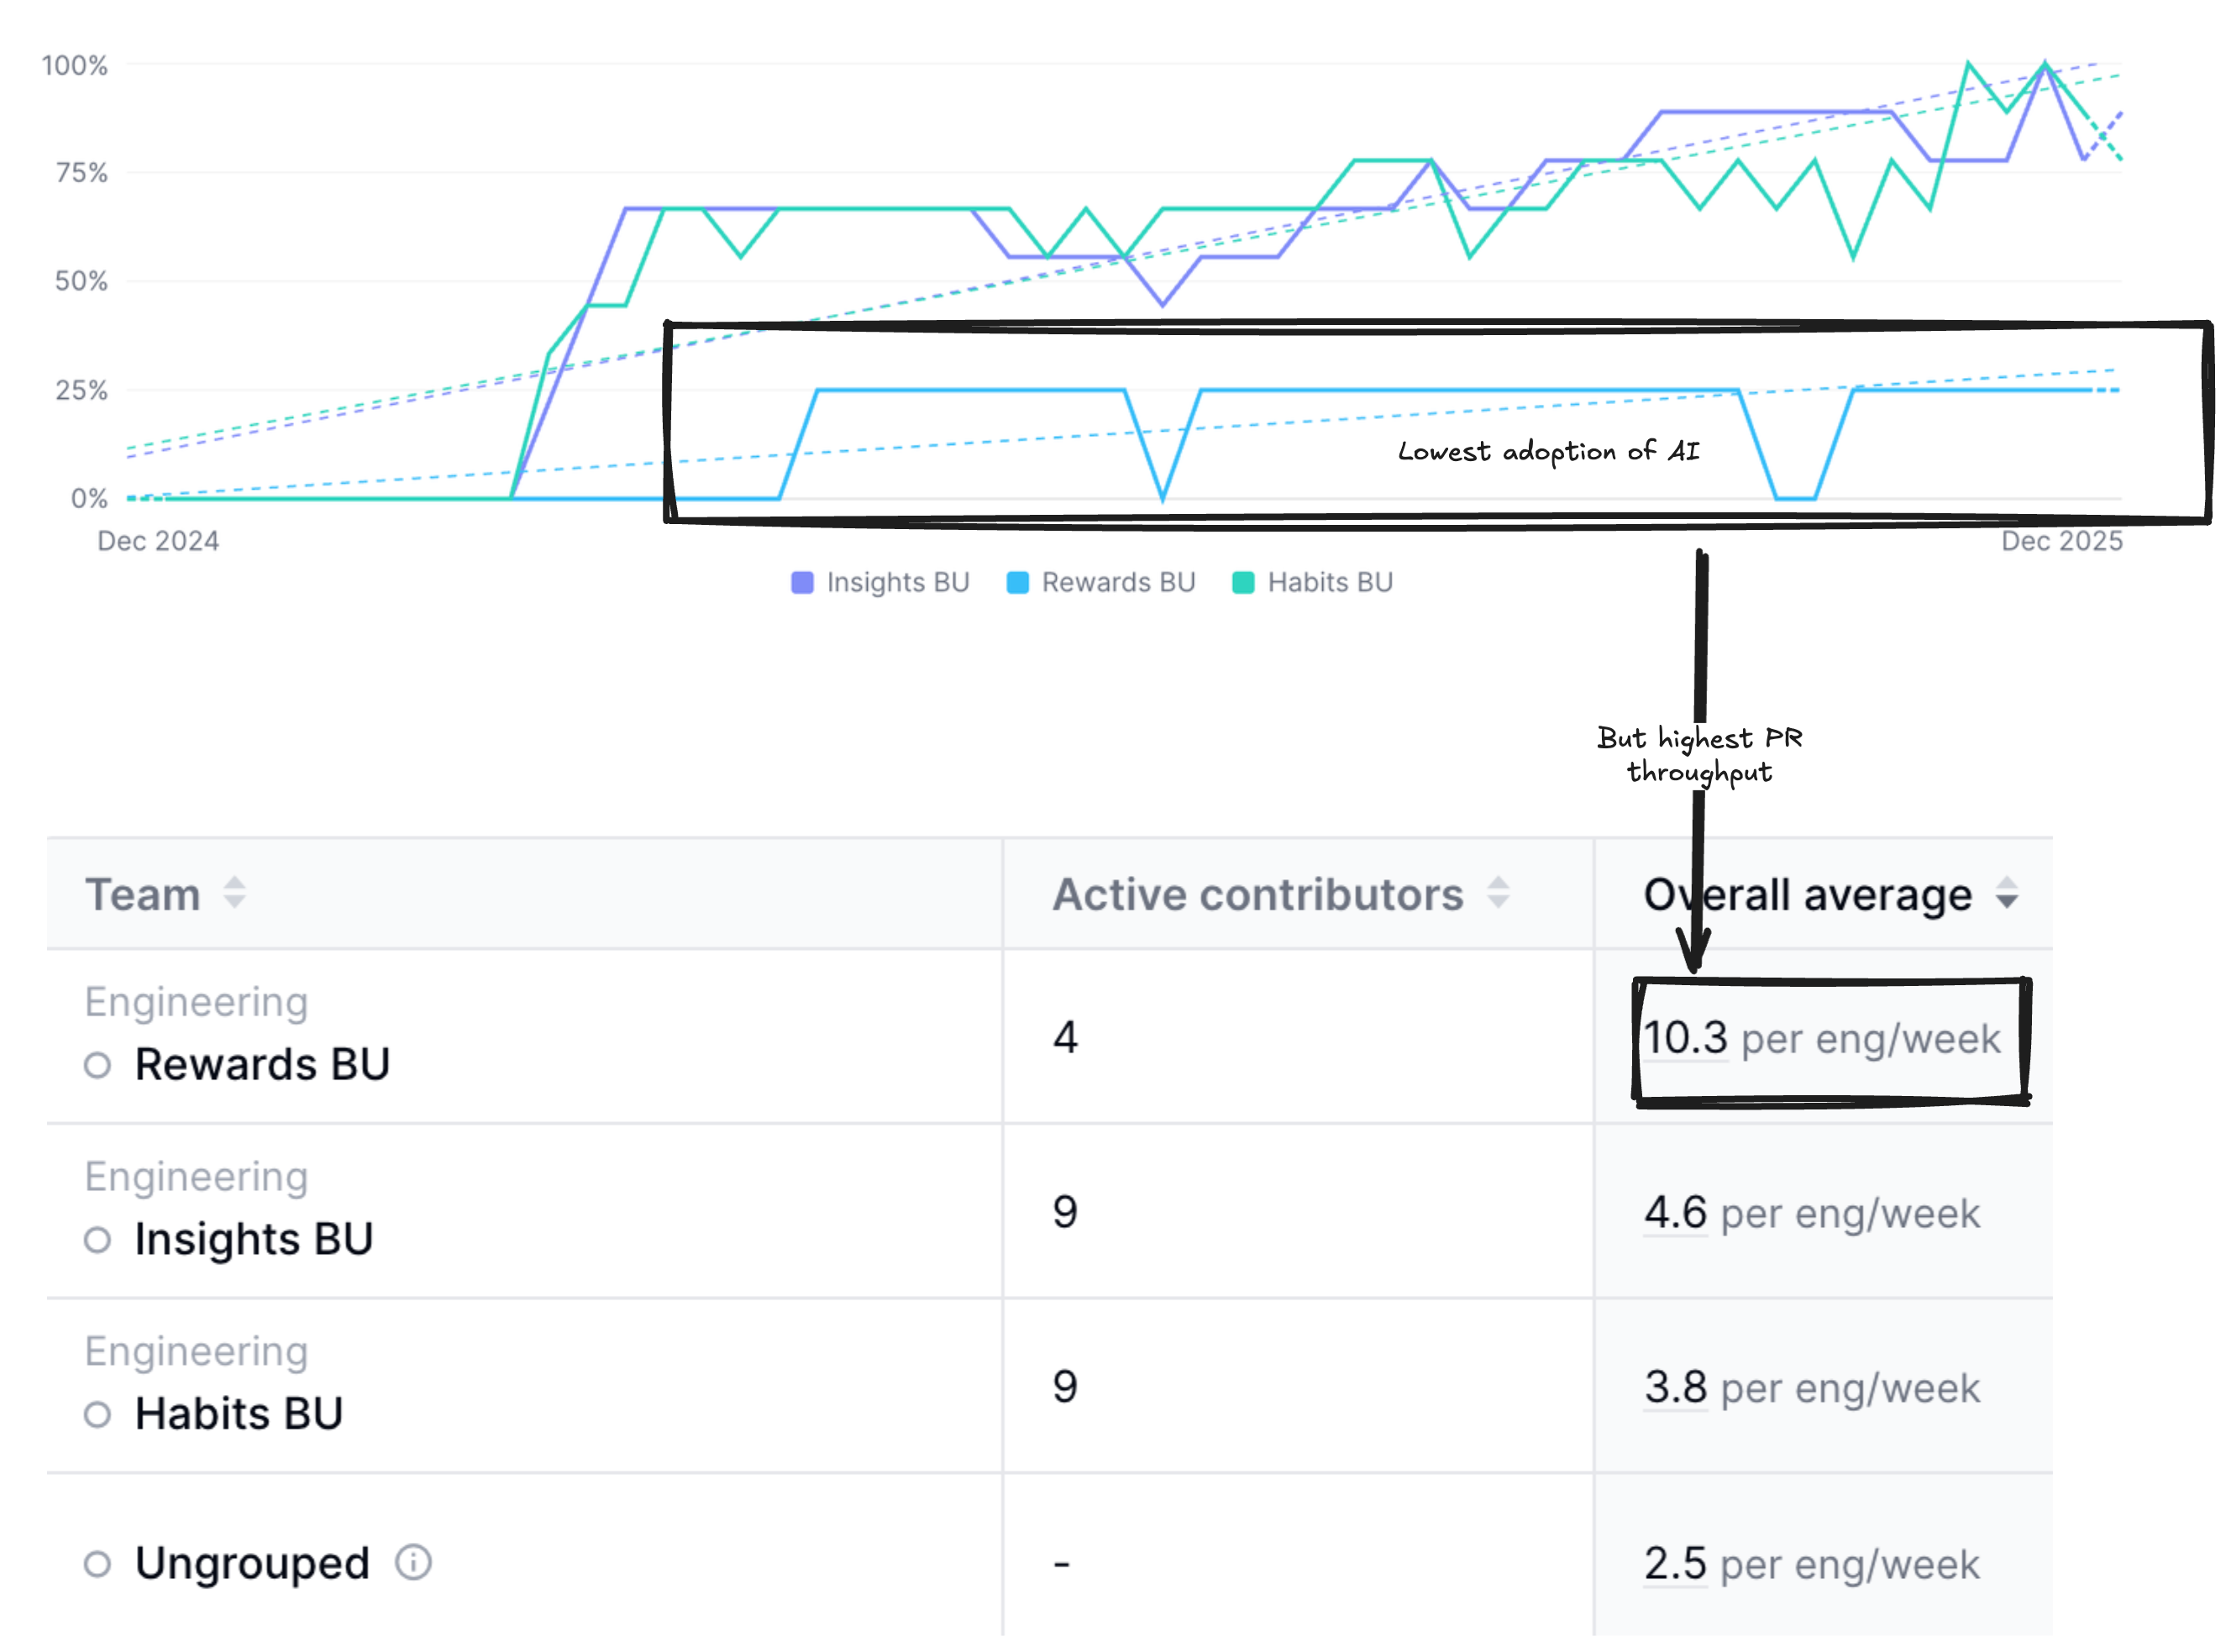Sort by Active contributors header
Screen dimensions: 2226x1652
click(1257, 894)
